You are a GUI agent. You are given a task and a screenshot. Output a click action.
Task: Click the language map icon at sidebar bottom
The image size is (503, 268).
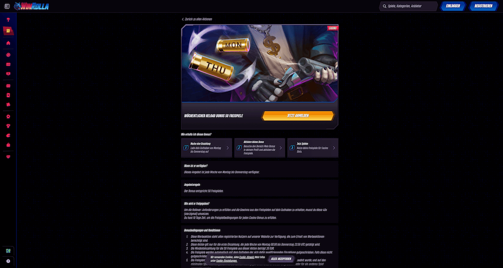9,251
